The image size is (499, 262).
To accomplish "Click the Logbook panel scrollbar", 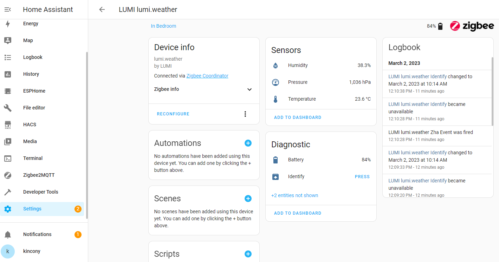I will tap(492, 91).
